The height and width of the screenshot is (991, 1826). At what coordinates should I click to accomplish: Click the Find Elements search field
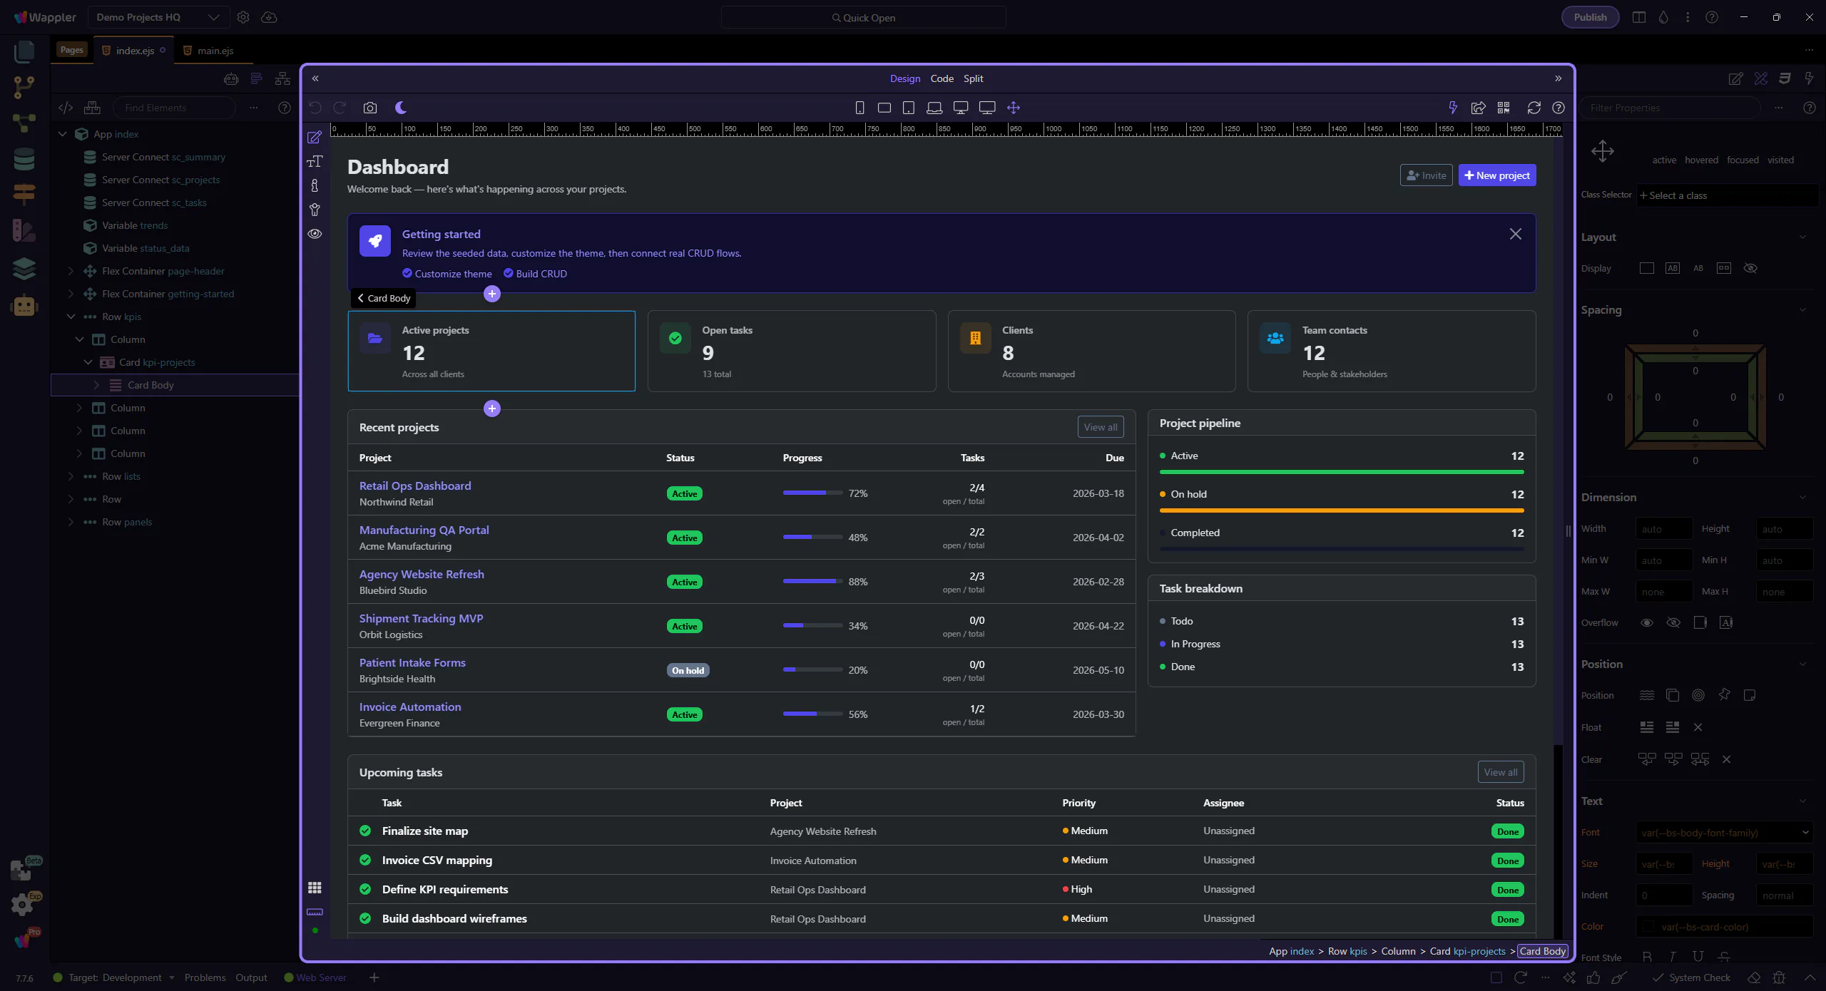point(175,108)
